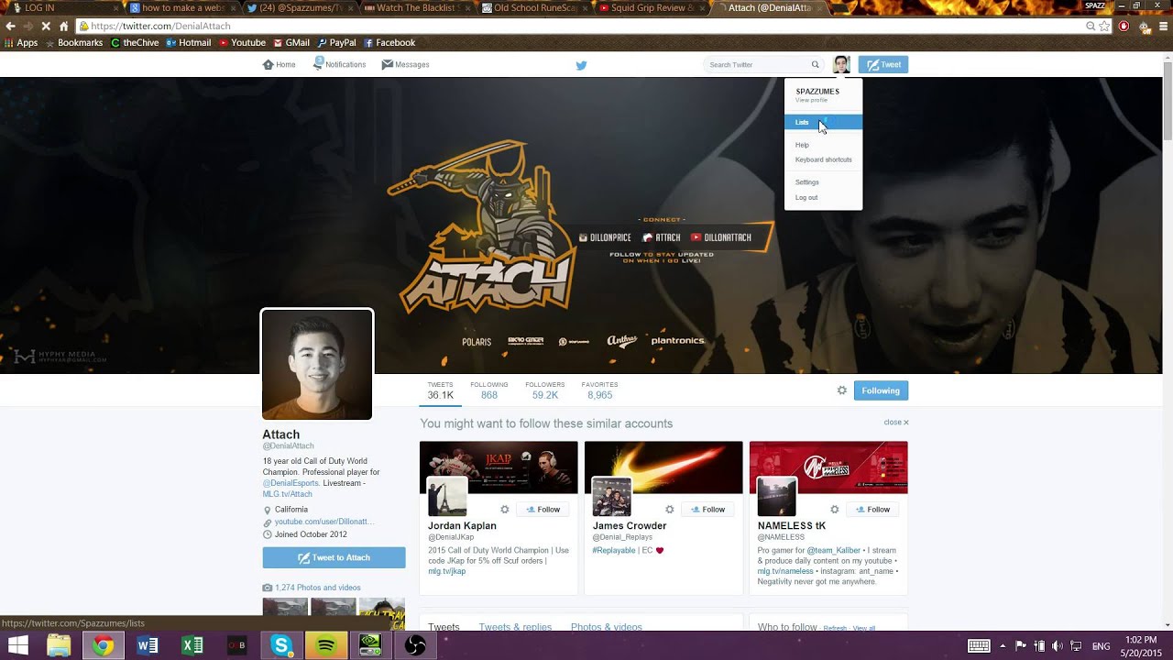The width and height of the screenshot is (1173, 660).
Task: Go to Twitter Home
Action: click(280, 64)
